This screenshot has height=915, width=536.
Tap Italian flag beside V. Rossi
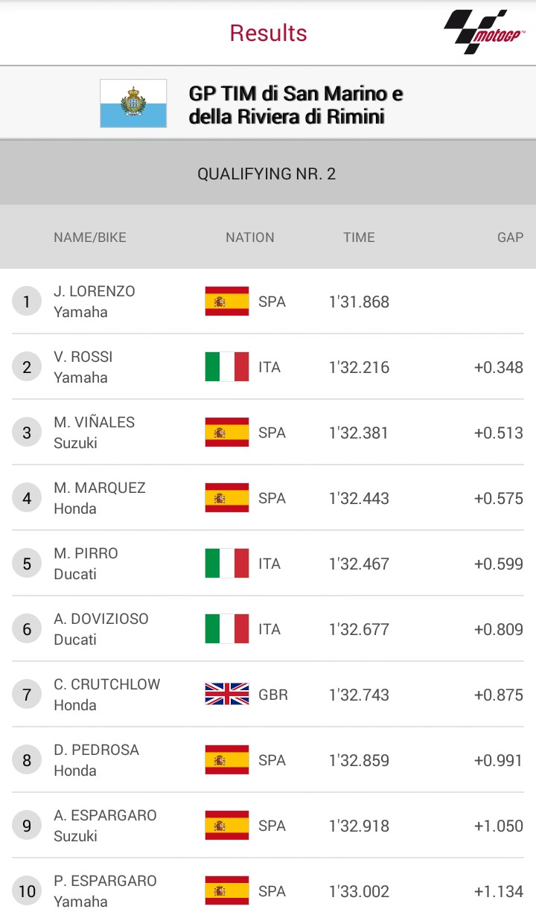(x=227, y=367)
